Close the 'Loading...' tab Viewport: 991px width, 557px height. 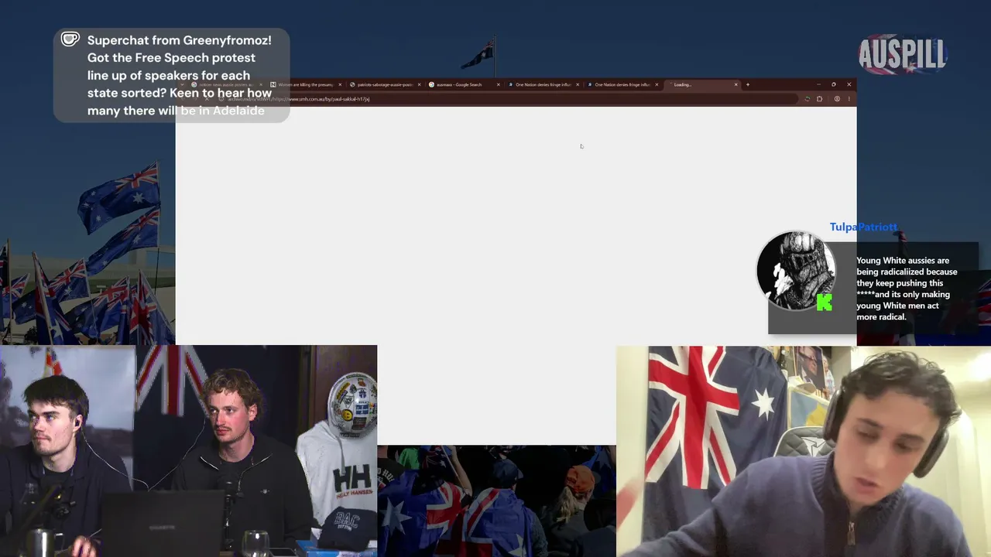point(736,84)
